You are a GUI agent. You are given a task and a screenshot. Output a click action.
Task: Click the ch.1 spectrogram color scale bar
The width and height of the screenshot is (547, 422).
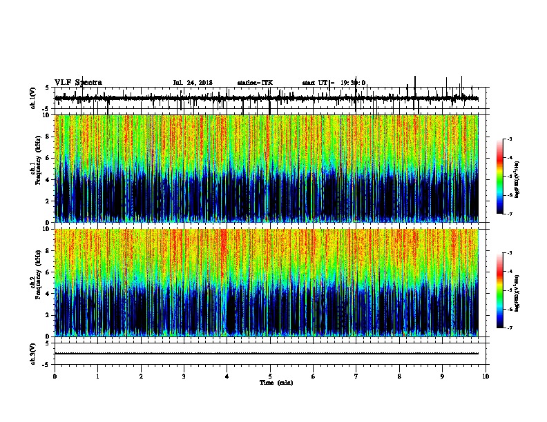tap(499, 177)
